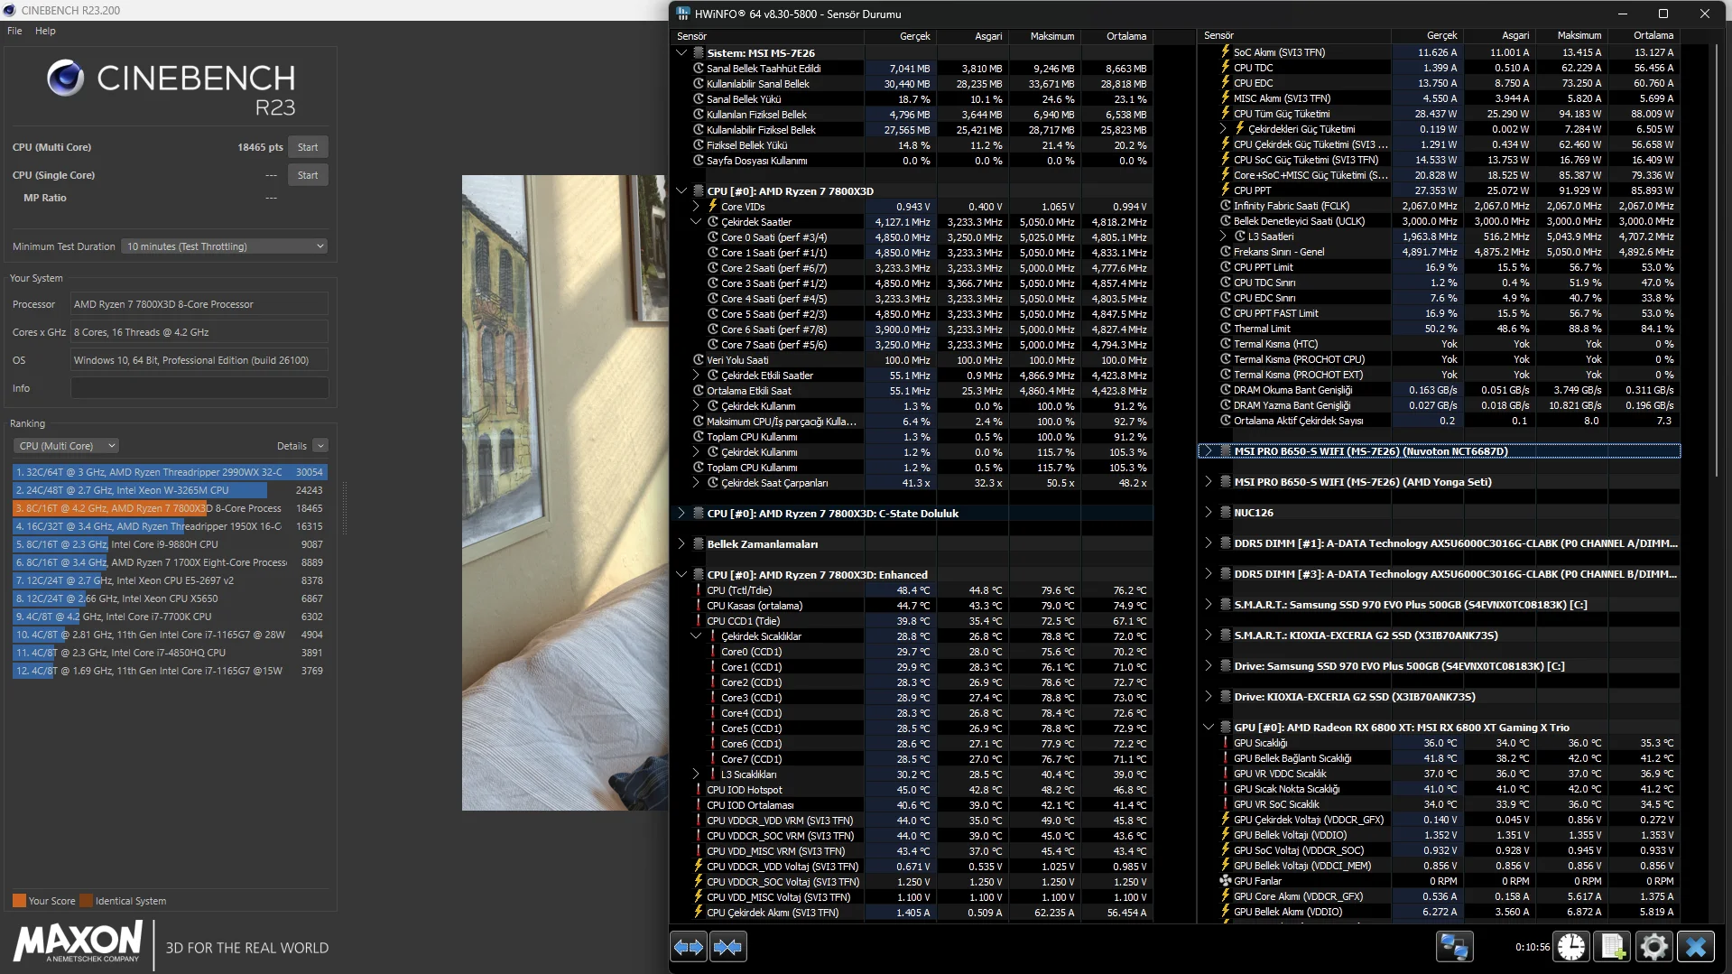Click the Processor field in Your System
Image resolution: width=1732 pixels, height=974 pixels.
[x=199, y=304]
